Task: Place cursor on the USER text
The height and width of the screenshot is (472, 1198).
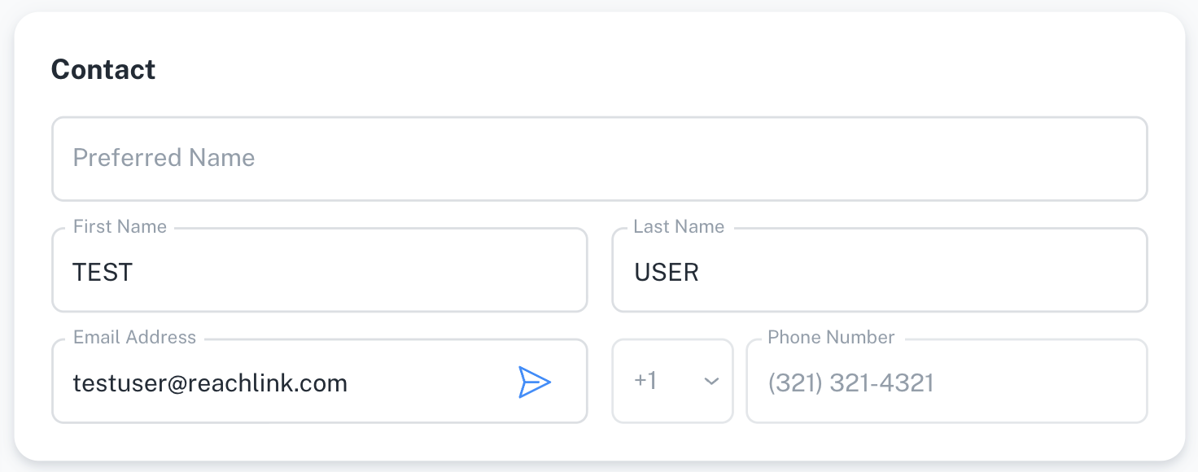Action: click(667, 272)
